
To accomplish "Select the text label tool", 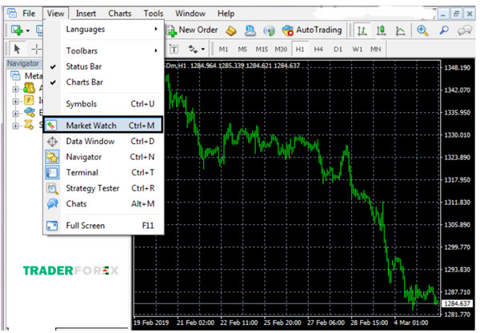I will tap(174, 50).
